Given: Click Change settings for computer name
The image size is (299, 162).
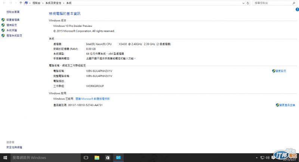Looking at the screenshot, I should coord(281,71).
